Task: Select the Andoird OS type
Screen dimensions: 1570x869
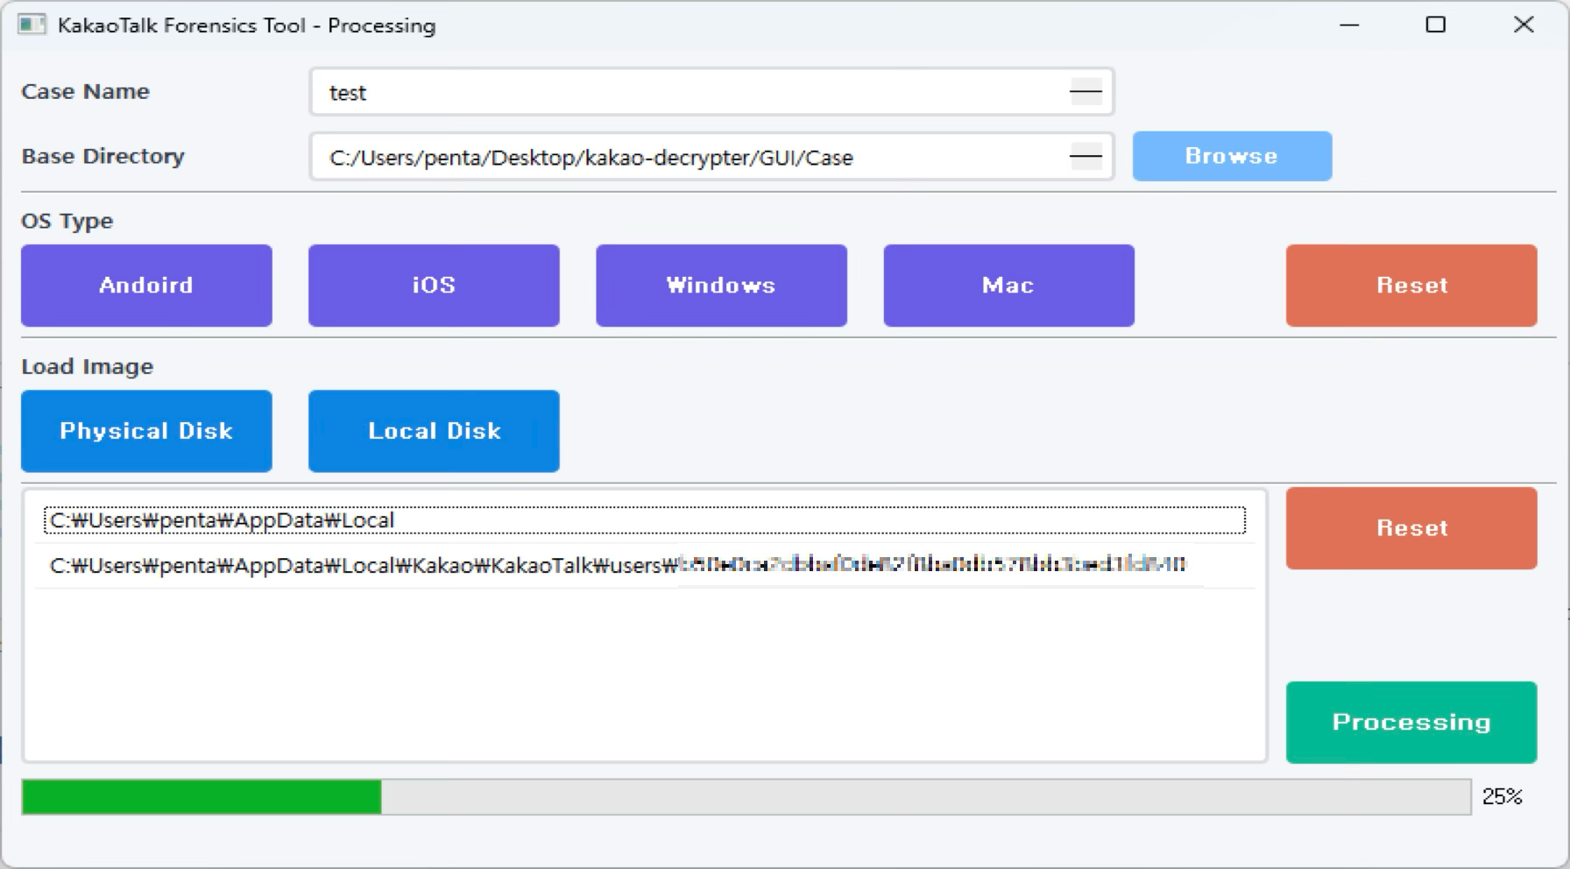Action: click(x=146, y=286)
